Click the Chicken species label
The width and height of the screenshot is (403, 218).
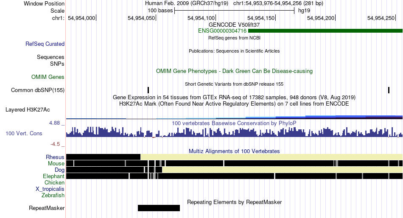(x=54, y=182)
